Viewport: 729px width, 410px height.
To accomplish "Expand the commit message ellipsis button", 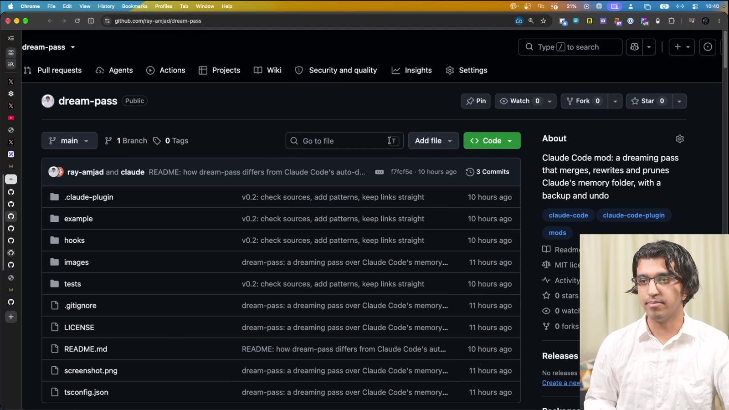I will [379, 172].
